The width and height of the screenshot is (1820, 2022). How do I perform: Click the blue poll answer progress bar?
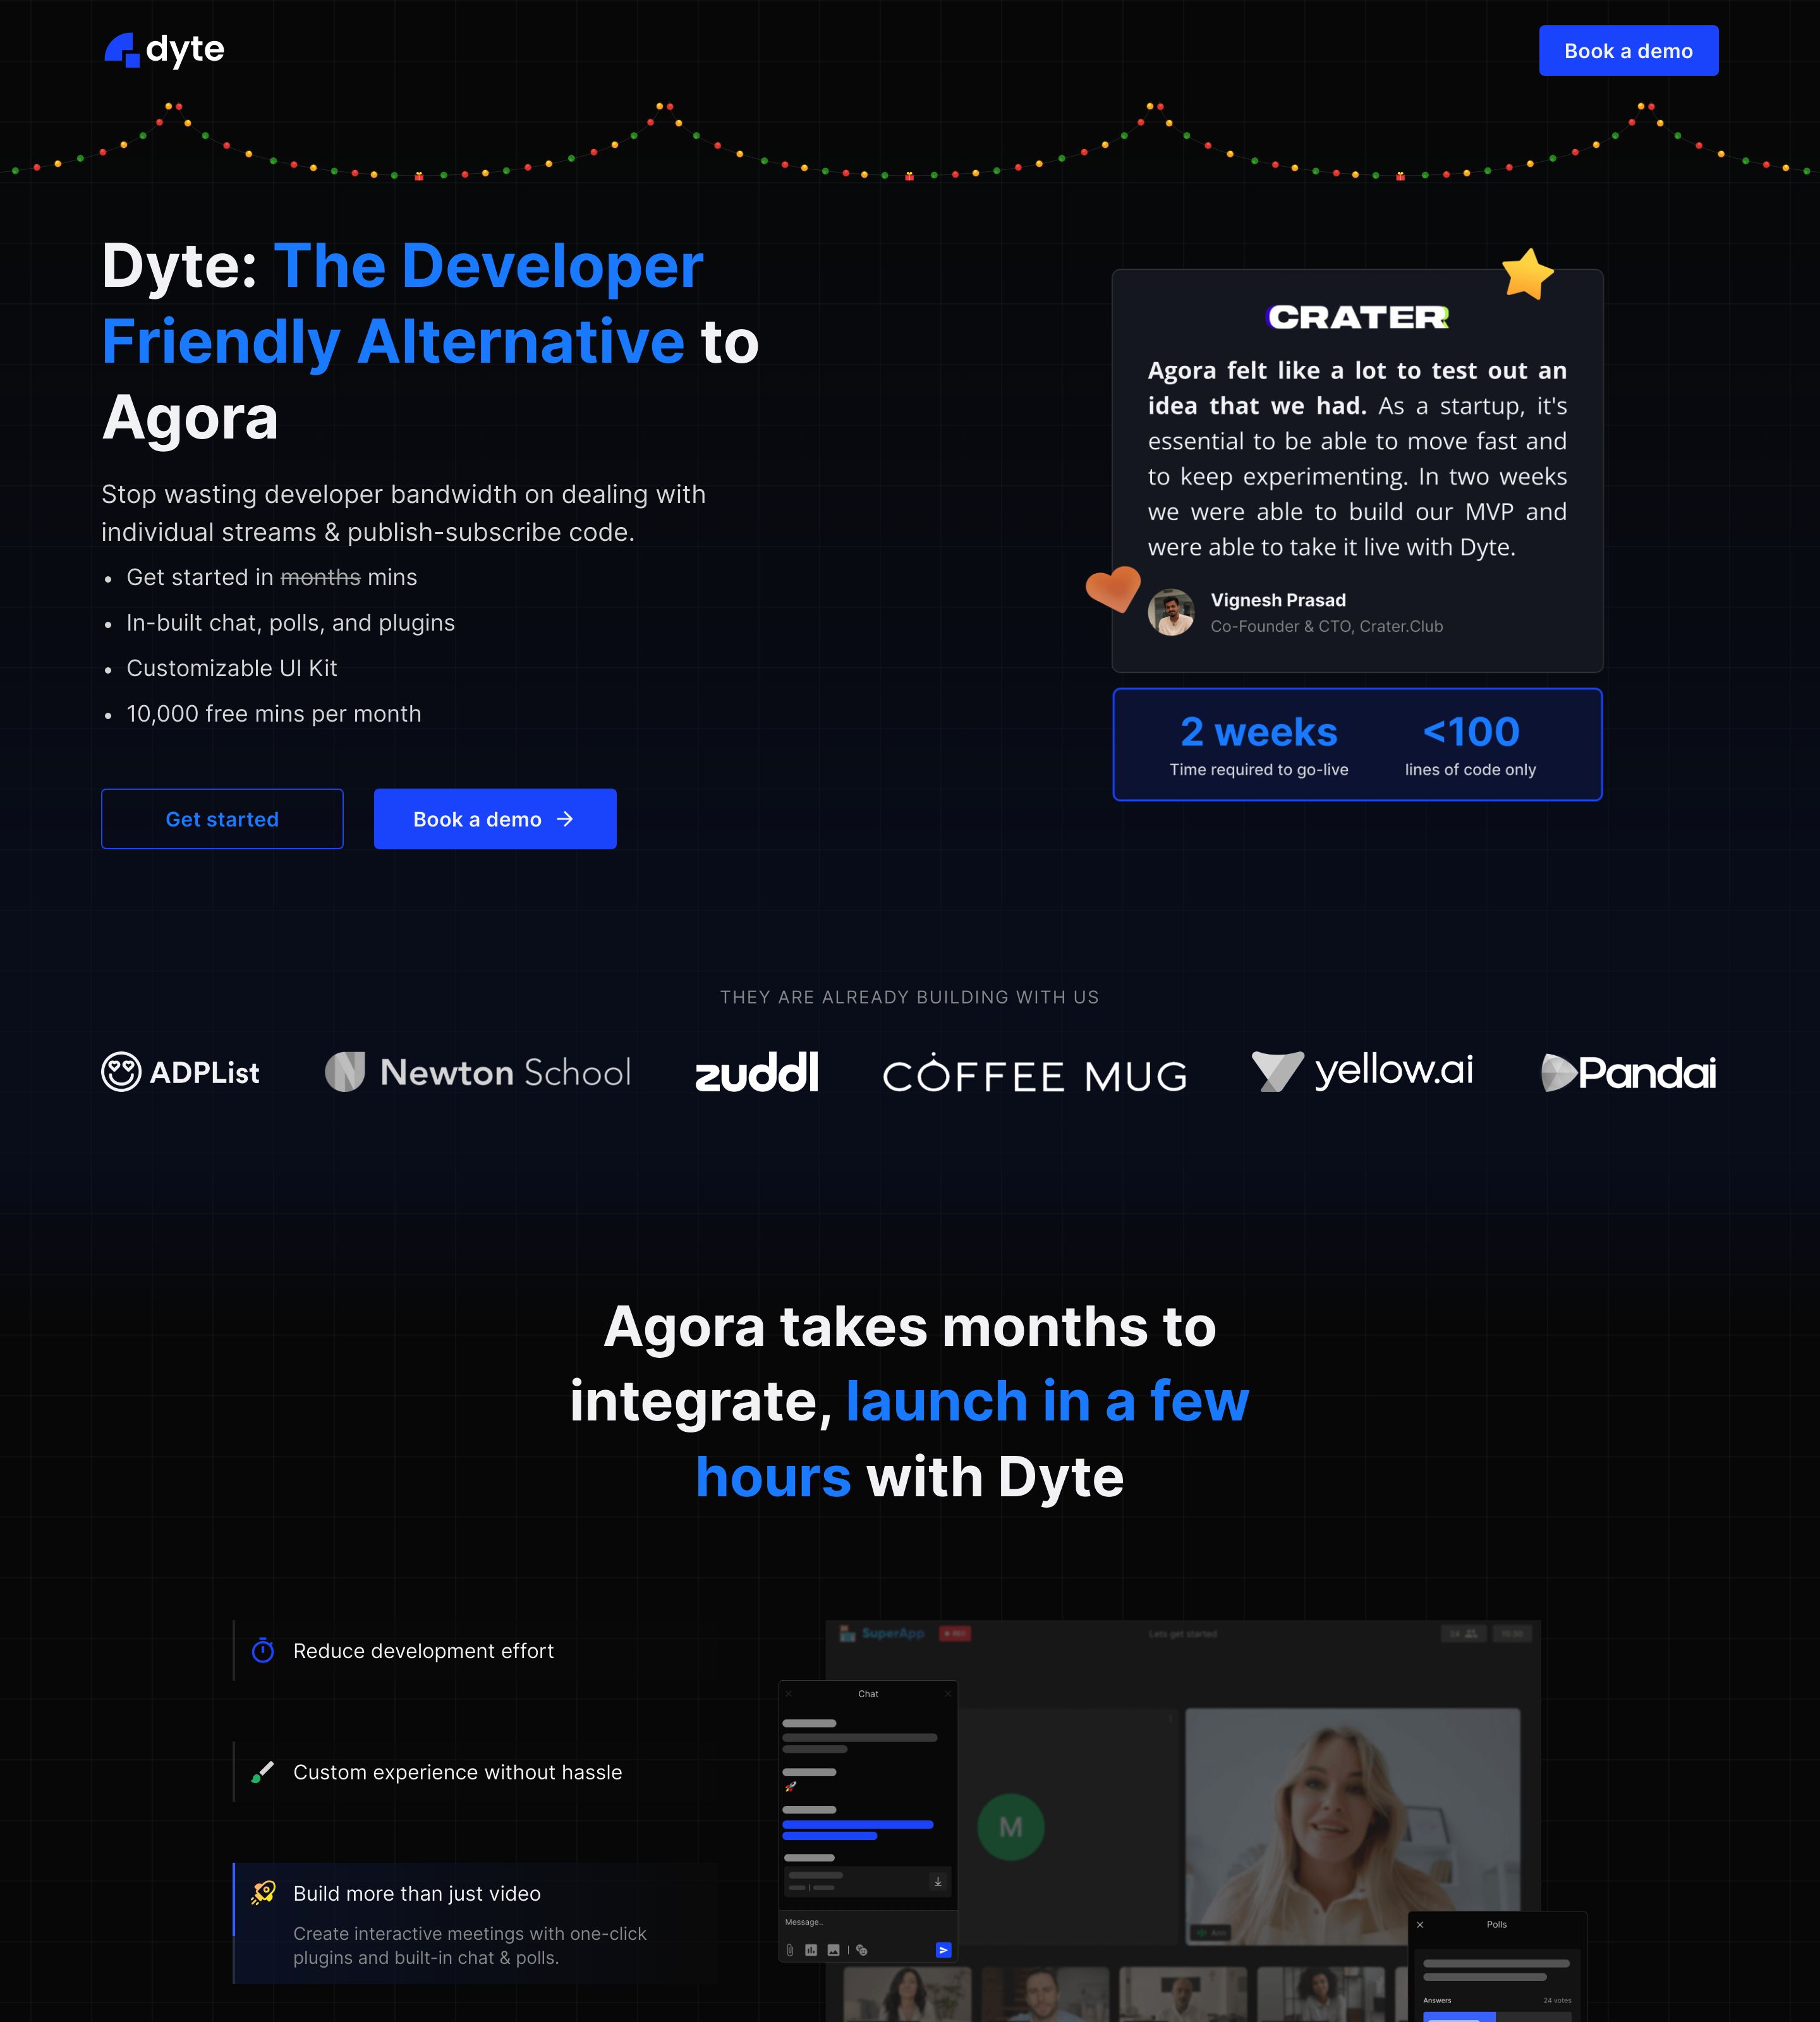(1459, 2016)
